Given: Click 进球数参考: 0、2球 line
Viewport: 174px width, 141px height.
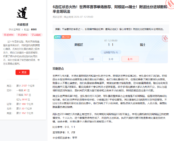Looking at the screenshot, I should [x=64, y=132].
